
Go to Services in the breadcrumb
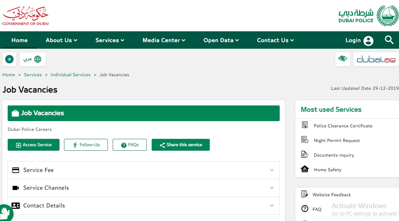[x=33, y=75]
